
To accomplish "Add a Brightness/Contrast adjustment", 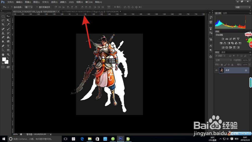I will pos(223,39).
